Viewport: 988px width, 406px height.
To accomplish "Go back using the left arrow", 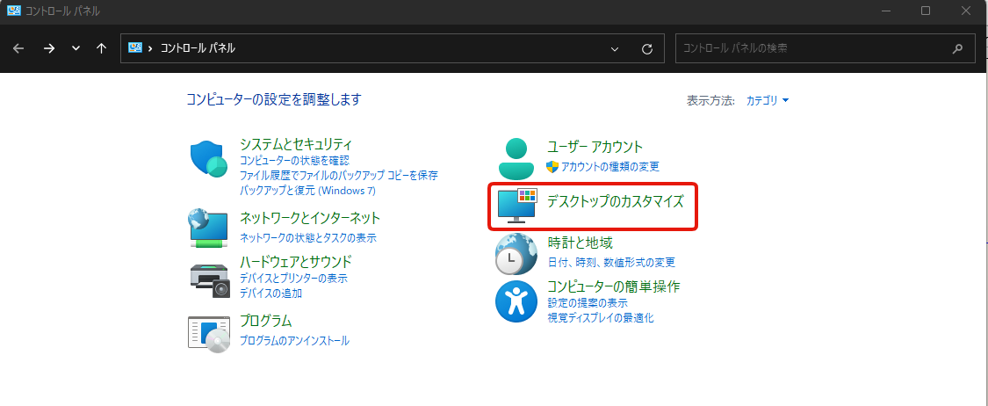I will [19, 48].
